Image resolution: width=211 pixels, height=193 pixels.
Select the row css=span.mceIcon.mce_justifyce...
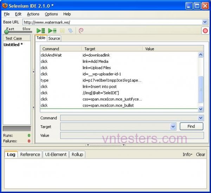pos(119,99)
